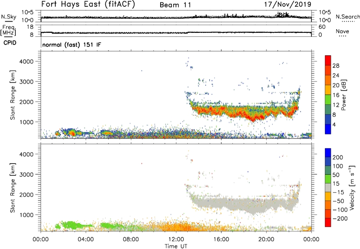360x249 pixels.
Task: Click the orange velocity scatter near 12:00
Action: pyautogui.click(x=179, y=227)
